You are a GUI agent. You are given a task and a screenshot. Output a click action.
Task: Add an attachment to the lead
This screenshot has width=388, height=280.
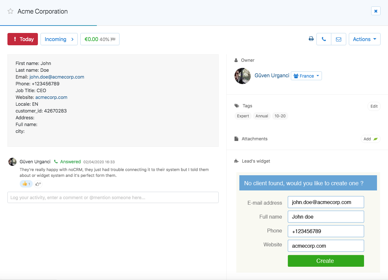370,139
